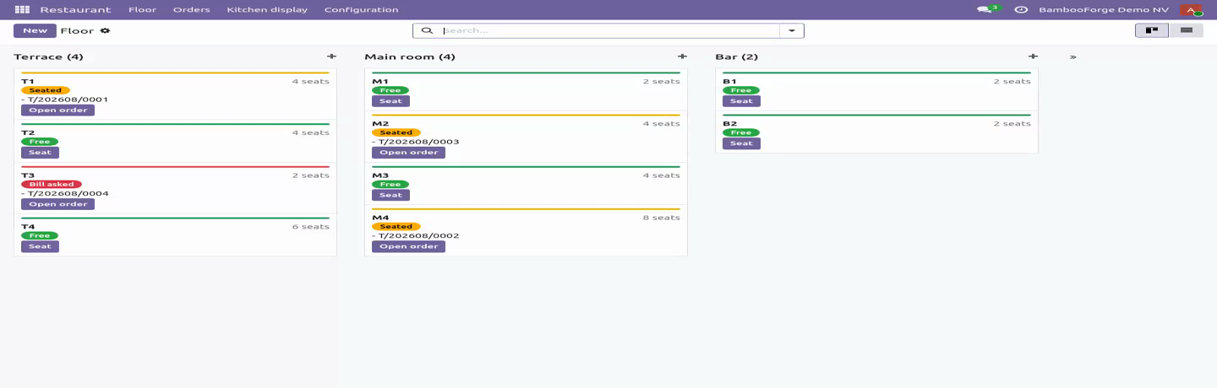Screen dimensions: 1217x388
Task: Create a New table record
Action: coord(35,30)
